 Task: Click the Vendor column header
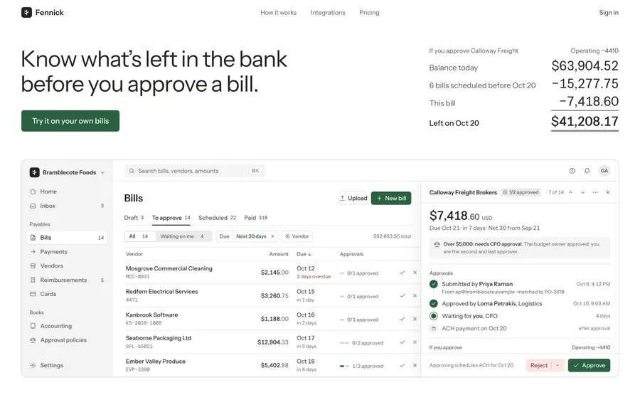[134, 254]
